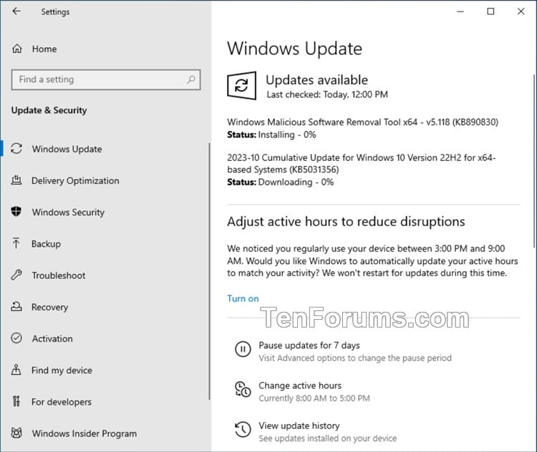Click Adjust active hours to reduce disruptions heading
This screenshot has width=537, height=452.
coord(346,222)
